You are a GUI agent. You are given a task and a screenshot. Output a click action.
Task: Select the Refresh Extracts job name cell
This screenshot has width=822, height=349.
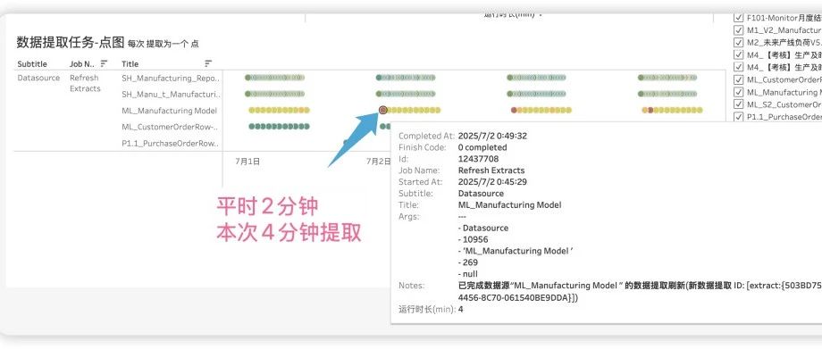[85, 83]
